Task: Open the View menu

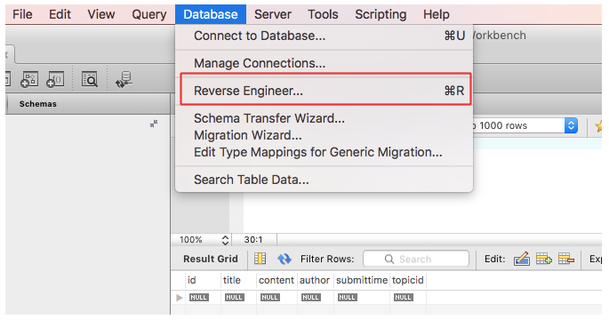Action: 101,14
